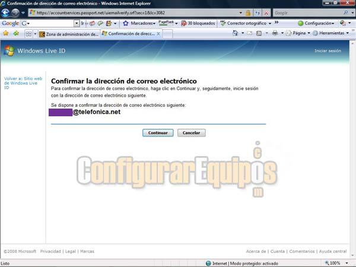Expand the Home button dropdown arrow
The width and height of the screenshot is (356, 267).
pyautogui.click(x=243, y=33)
